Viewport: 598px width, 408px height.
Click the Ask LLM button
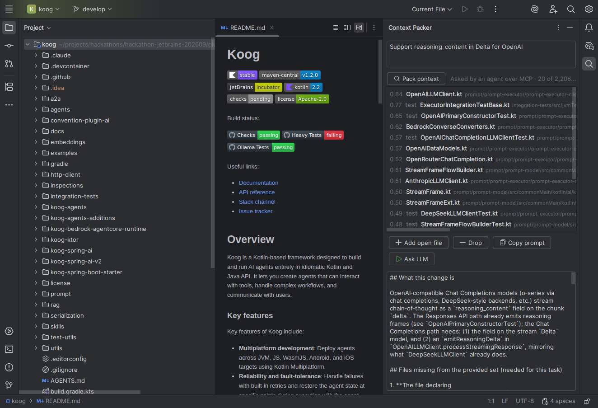tap(411, 259)
